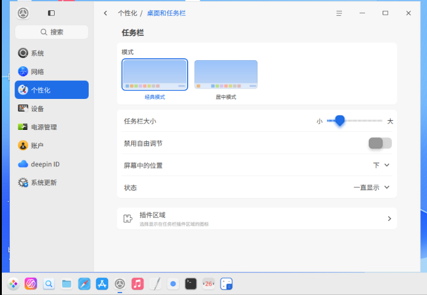
Task: Click the 个性化 palette icon in sidebar
Action: 23,90
